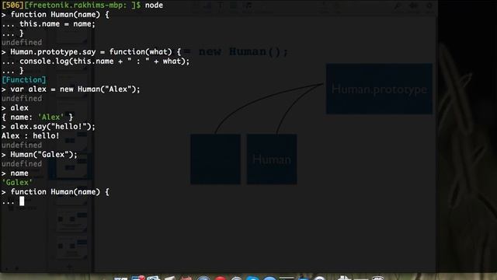
Task: Click the green 'Galex' output string
Action: (17, 183)
